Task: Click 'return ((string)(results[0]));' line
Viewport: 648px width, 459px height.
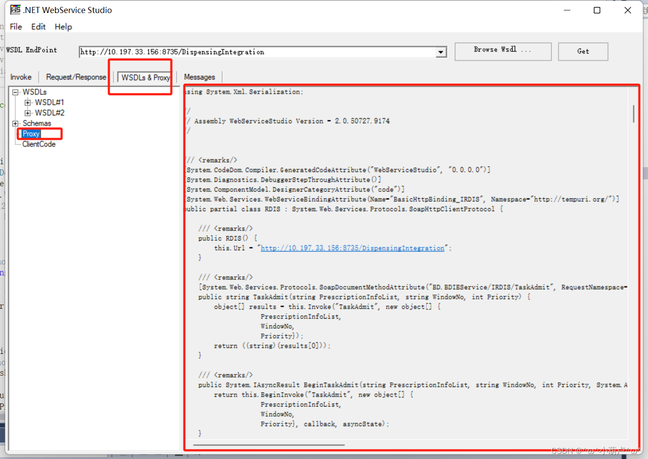Action: (x=272, y=346)
